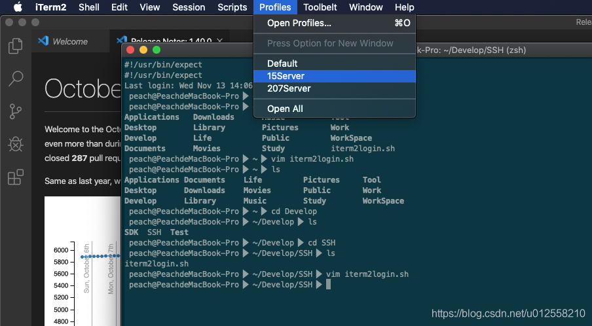Zoom the iTerm2 window with green button
This screenshot has height=326, width=592.
157,50
